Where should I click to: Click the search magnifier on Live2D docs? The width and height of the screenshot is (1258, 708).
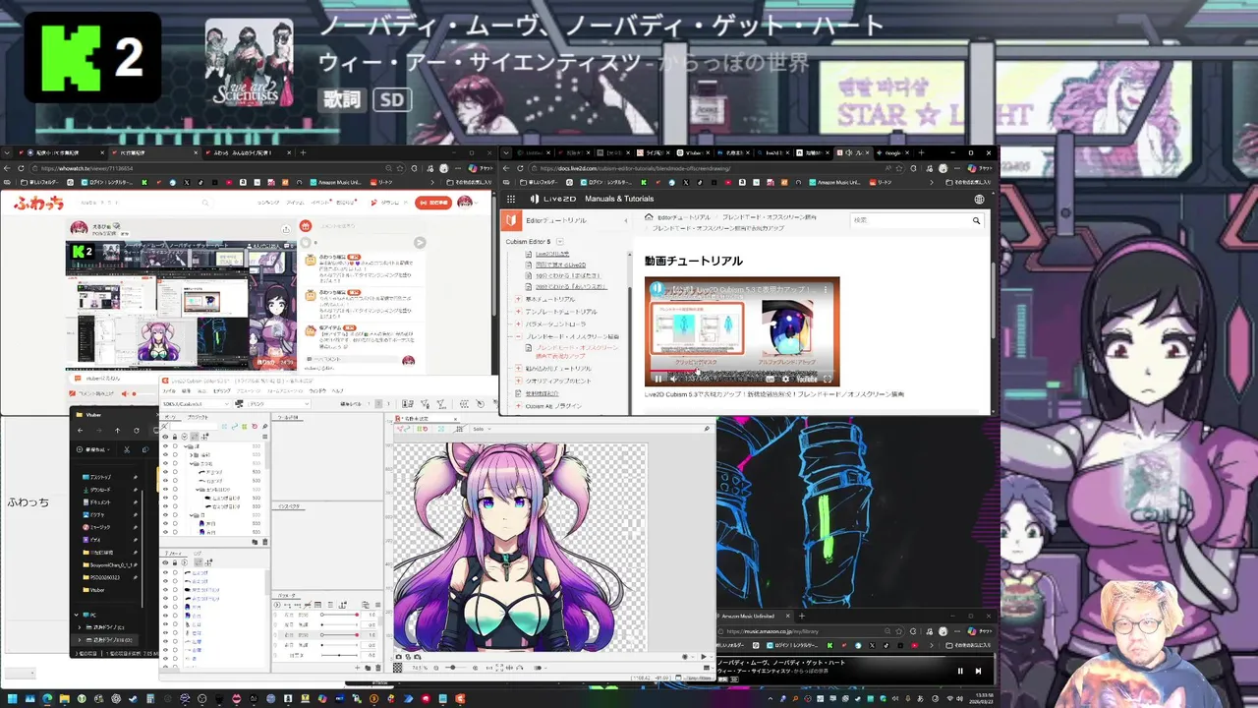point(976,220)
